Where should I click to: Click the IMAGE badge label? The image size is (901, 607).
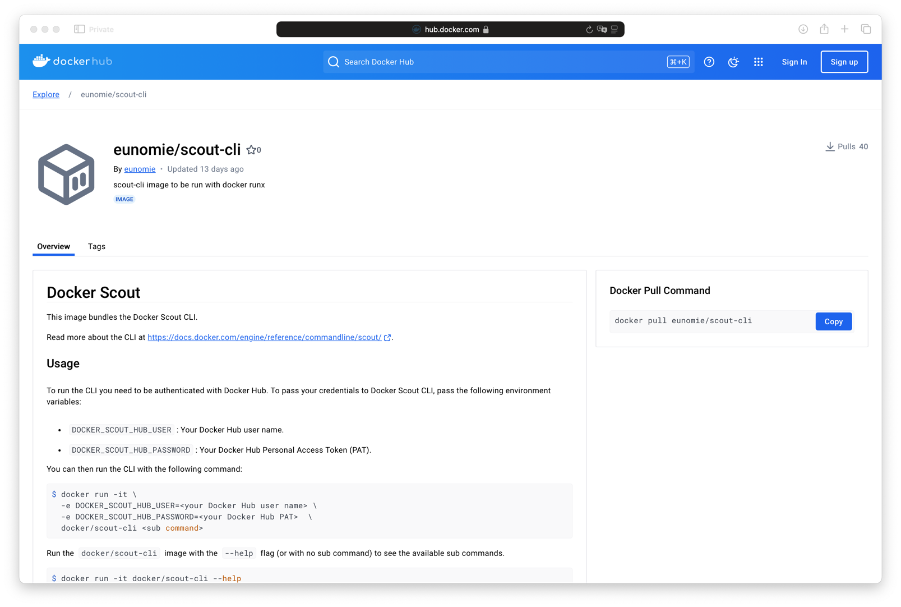click(x=124, y=199)
